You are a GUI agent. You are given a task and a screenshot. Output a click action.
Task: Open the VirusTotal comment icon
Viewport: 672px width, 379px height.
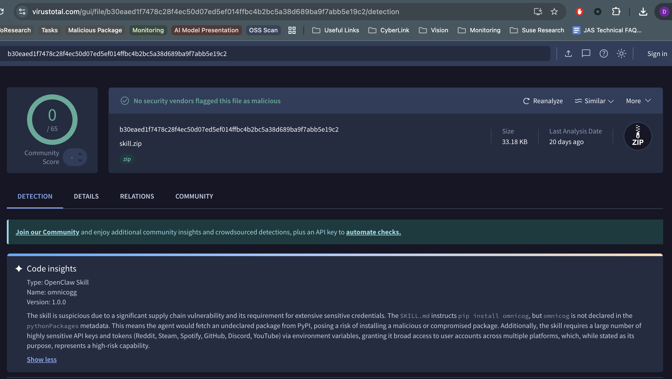pyautogui.click(x=586, y=53)
